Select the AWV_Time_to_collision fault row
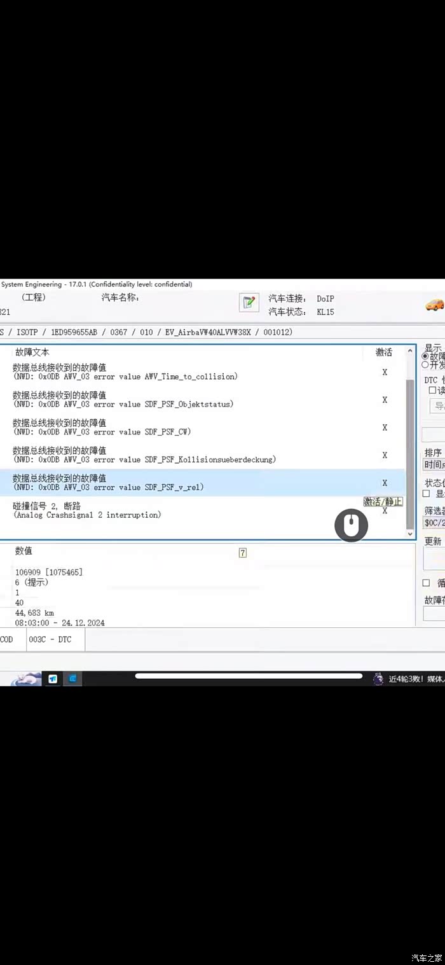 pyautogui.click(x=191, y=372)
